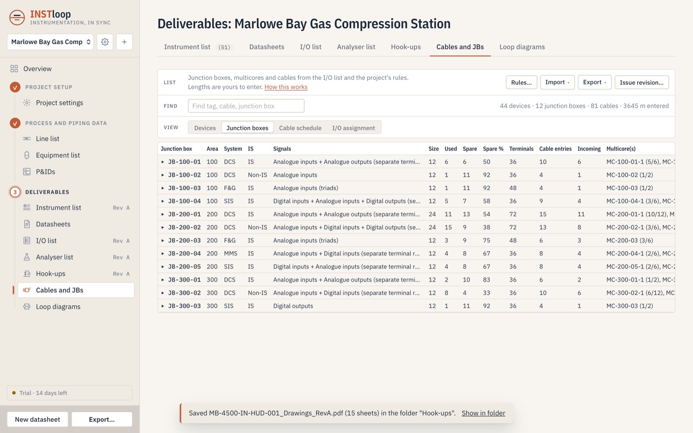The image size is (693, 433).
Task: Open the Datasheets tab
Action: 267,47
